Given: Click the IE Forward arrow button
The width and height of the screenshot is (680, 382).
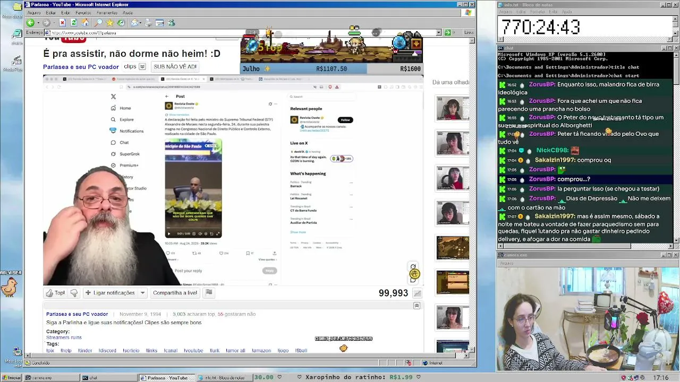Looking at the screenshot, I should coord(46,23).
